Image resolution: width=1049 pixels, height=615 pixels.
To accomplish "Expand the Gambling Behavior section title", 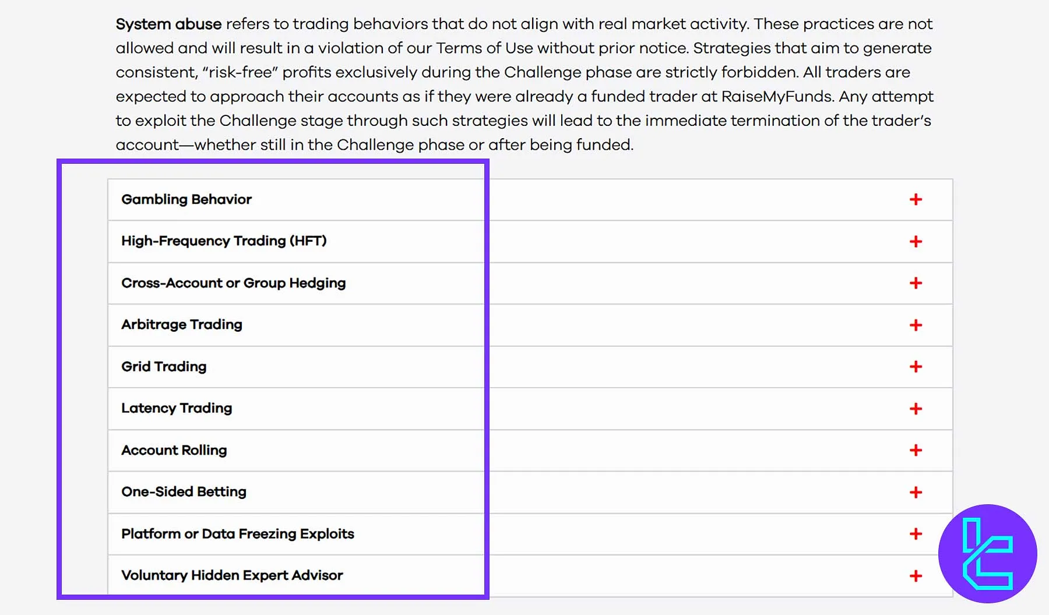I will pyautogui.click(x=186, y=199).
